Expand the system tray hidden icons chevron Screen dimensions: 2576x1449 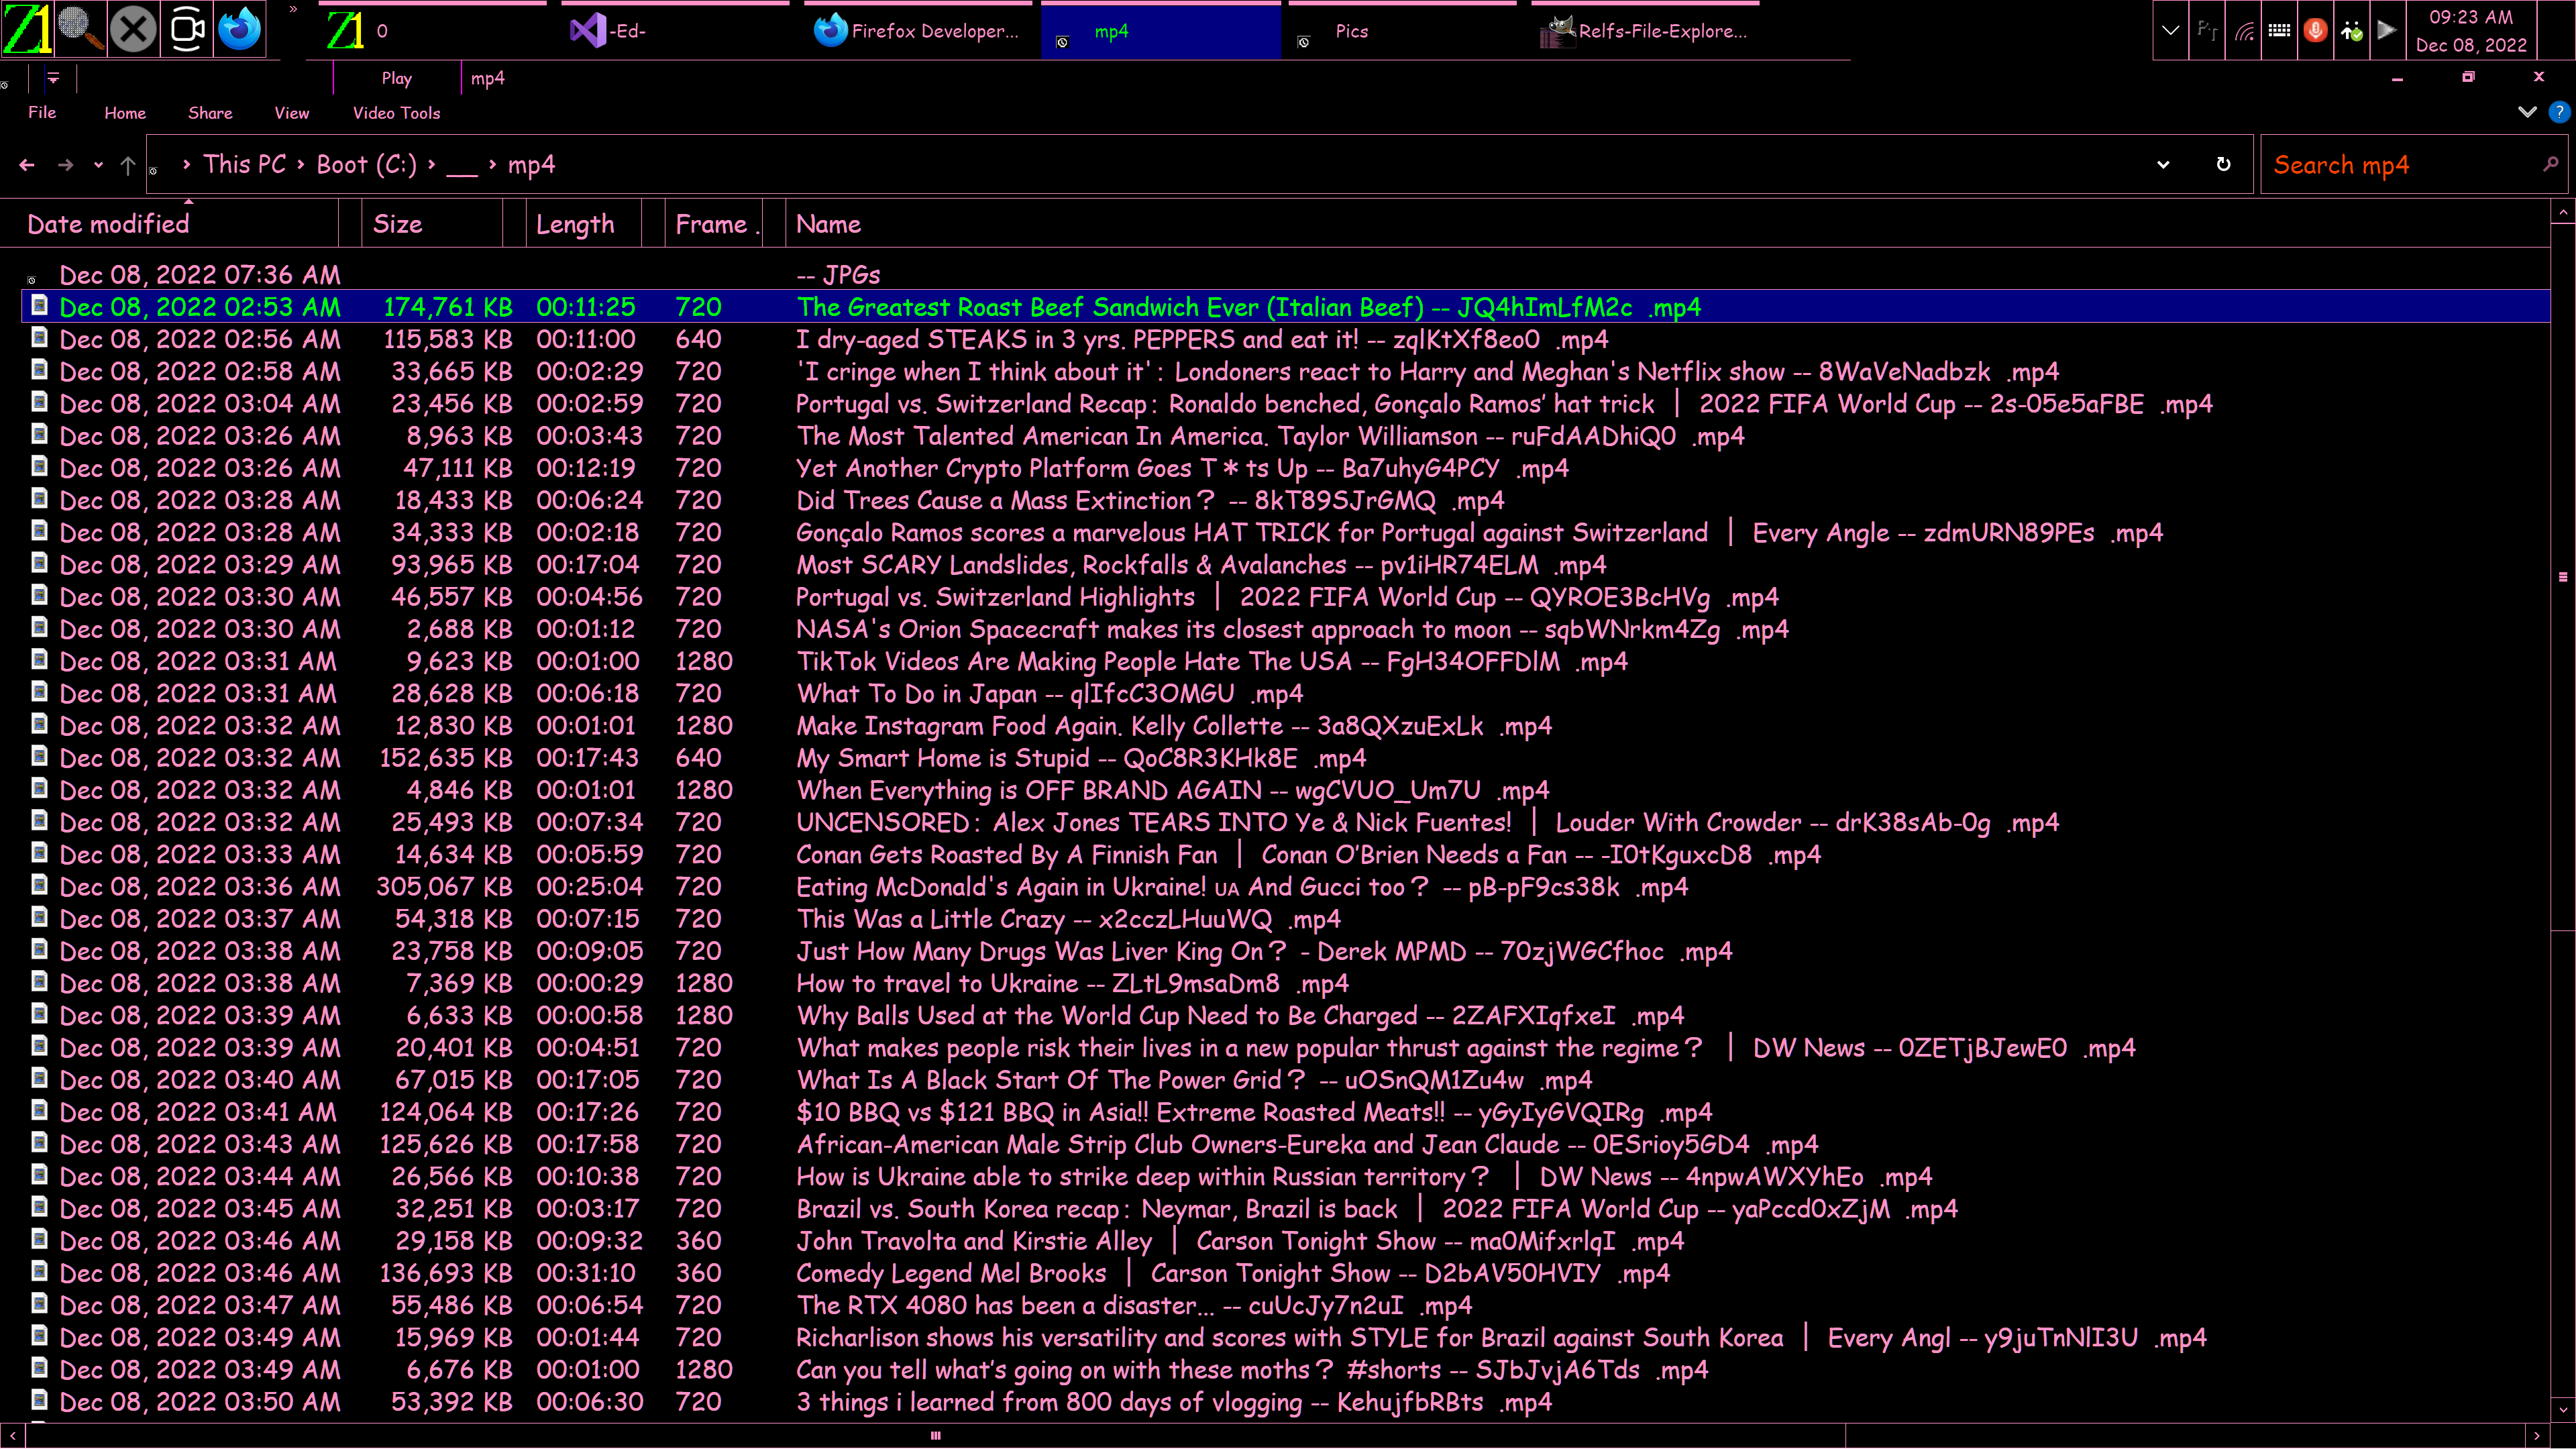[2170, 30]
